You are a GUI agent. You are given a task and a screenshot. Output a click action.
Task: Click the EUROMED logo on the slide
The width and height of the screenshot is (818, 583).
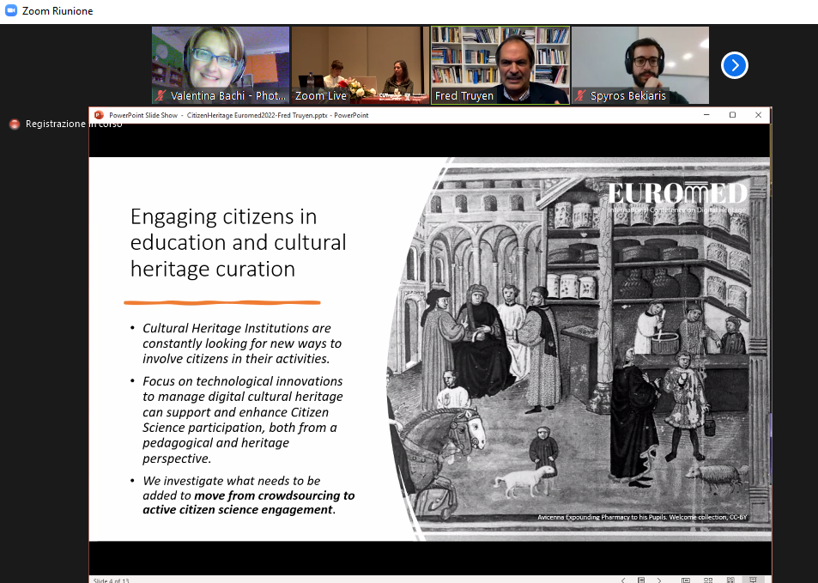[677, 197]
